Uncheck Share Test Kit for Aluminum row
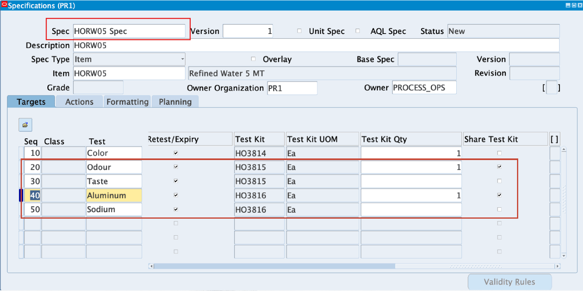The image size is (583, 291). (x=499, y=195)
